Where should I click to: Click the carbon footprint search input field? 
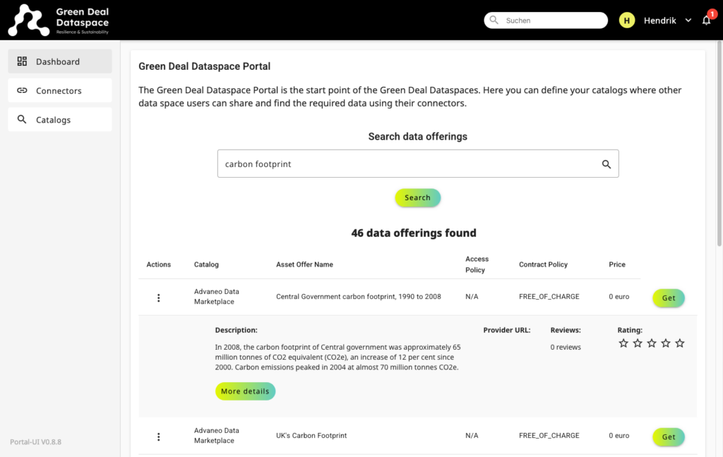pos(406,164)
